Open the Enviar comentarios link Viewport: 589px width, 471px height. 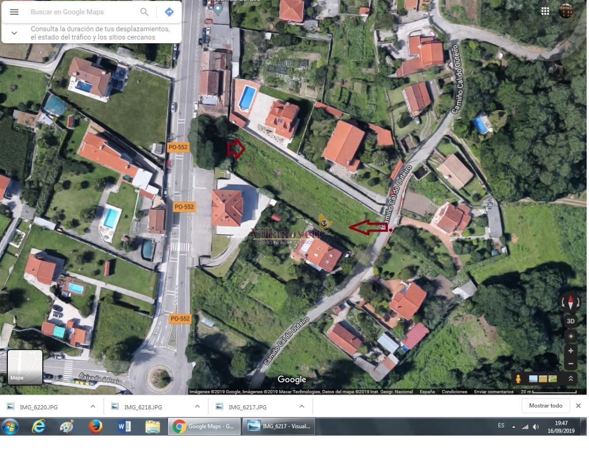click(x=493, y=392)
